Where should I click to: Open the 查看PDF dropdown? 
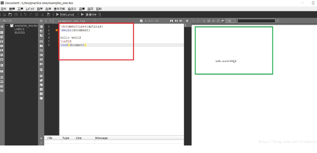(93, 14)
